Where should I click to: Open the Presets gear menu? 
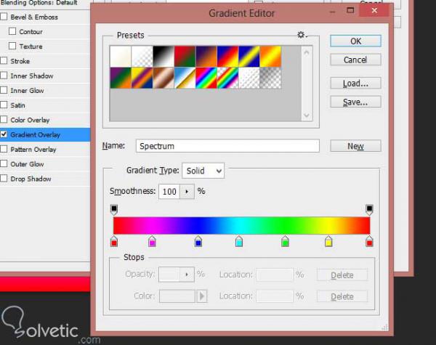[x=302, y=35]
